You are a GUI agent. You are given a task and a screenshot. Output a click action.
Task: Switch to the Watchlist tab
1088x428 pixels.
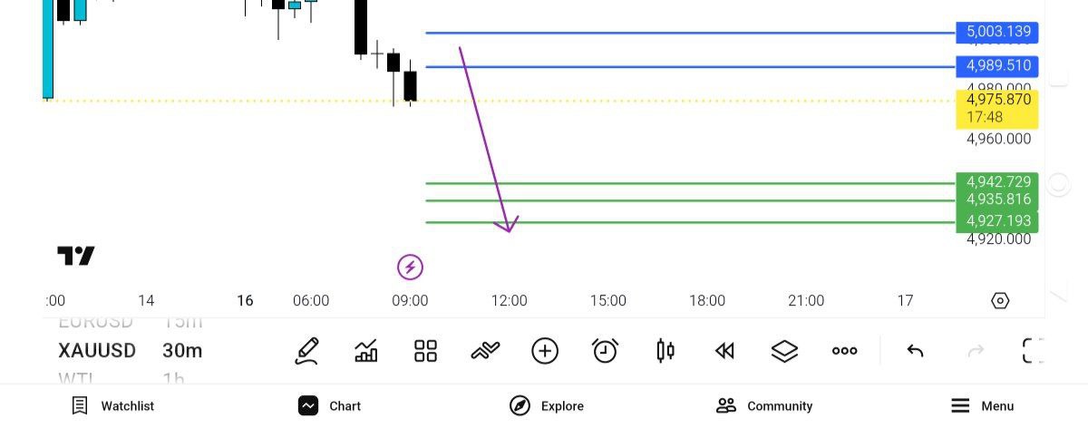(112, 405)
